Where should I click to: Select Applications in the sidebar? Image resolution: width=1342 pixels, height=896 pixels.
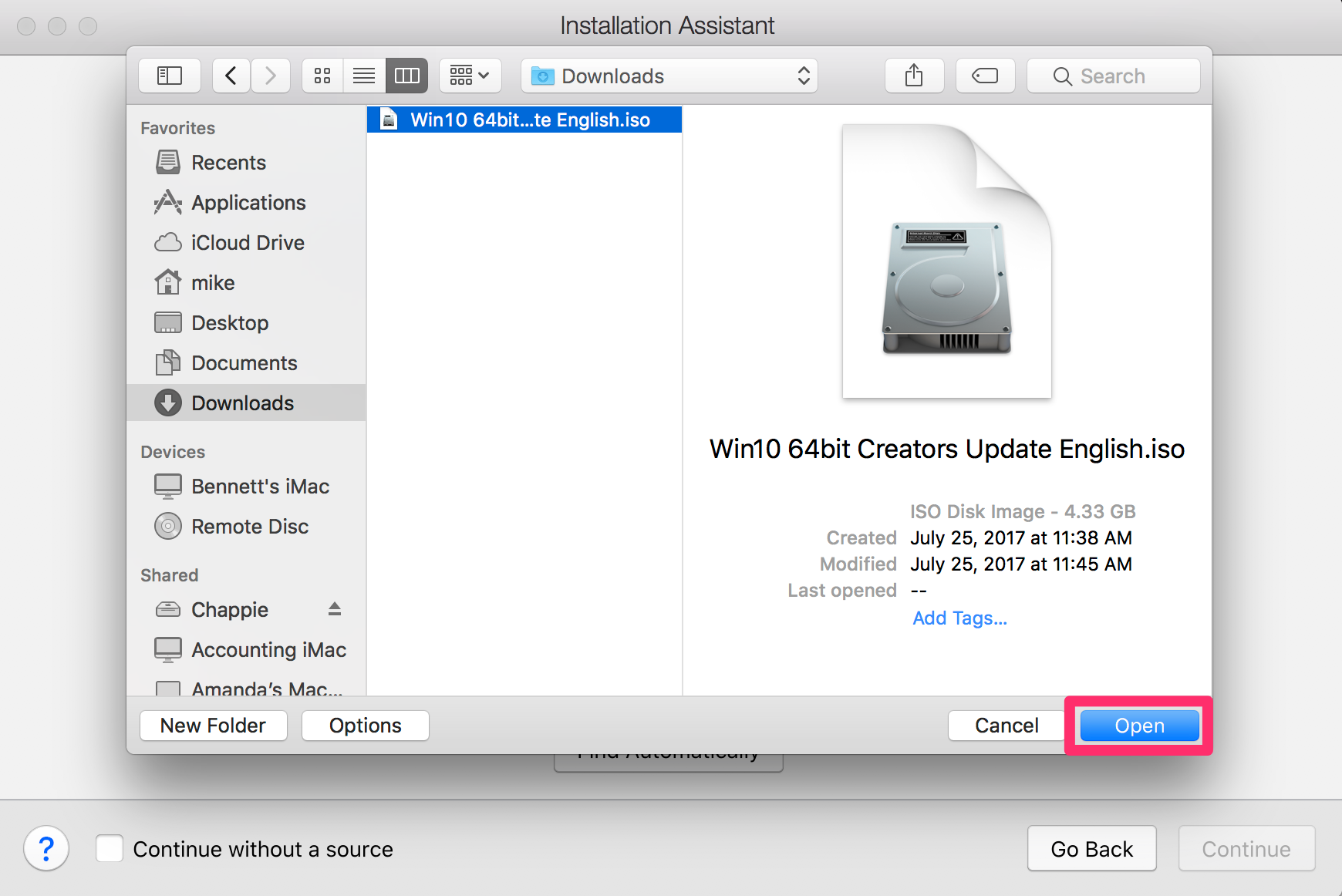(246, 203)
